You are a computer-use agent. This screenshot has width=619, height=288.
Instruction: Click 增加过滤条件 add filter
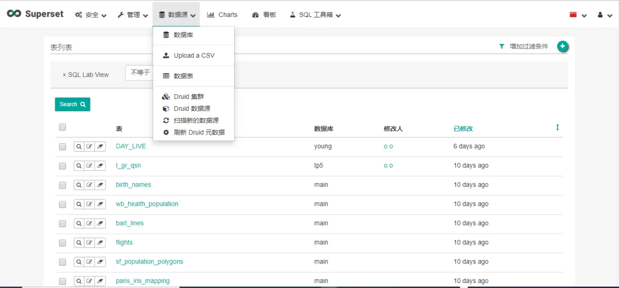pos(524,46)
